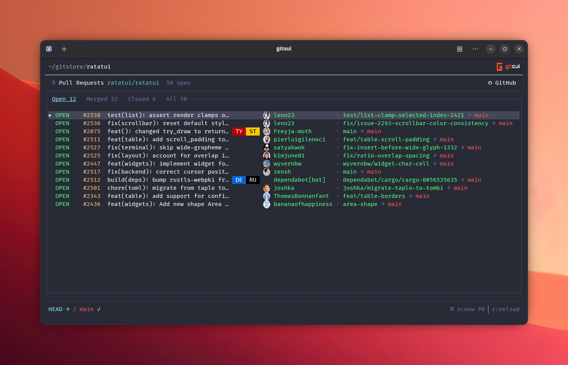The image size is (568, 365).
Task: Click kimjune01's avatar
Action: pos(267,156)
